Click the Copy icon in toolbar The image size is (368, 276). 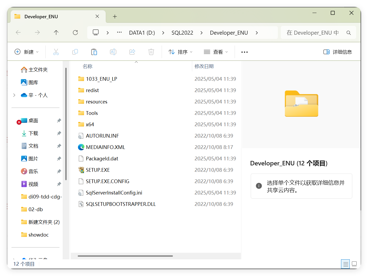pyautogui.click(x=75, y=52)
